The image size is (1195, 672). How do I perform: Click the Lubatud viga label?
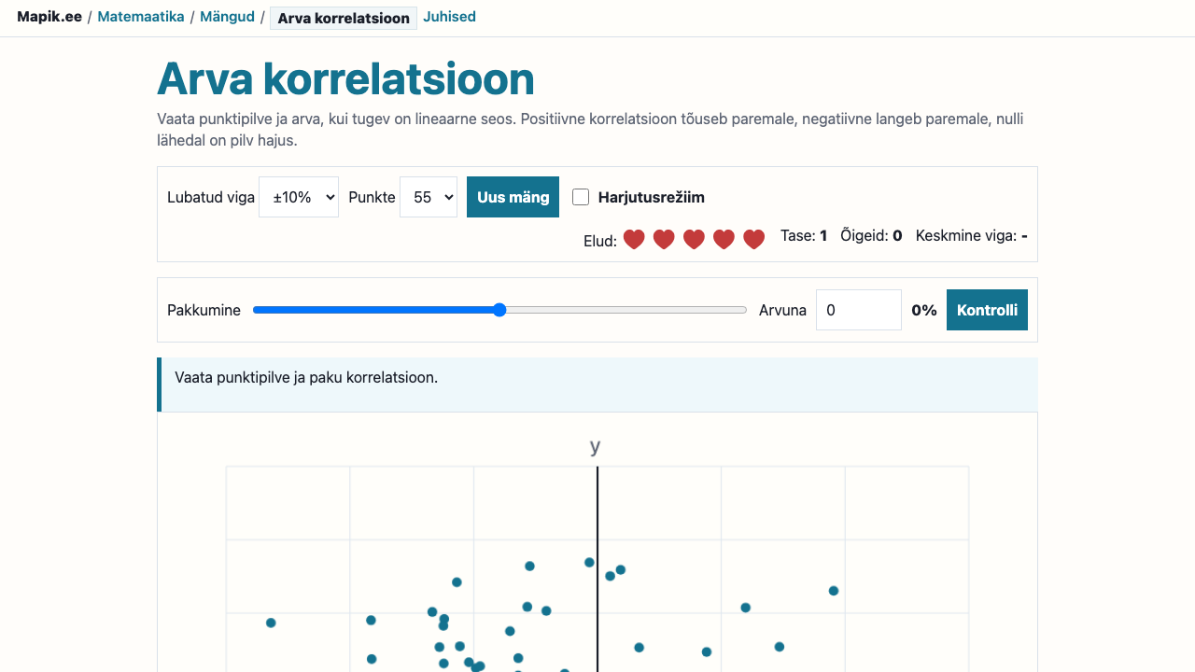211,197
